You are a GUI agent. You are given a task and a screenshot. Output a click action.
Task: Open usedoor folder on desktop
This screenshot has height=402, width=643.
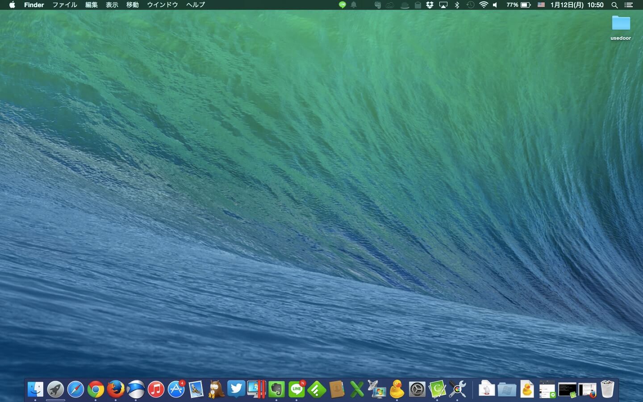tap(621, 28)
